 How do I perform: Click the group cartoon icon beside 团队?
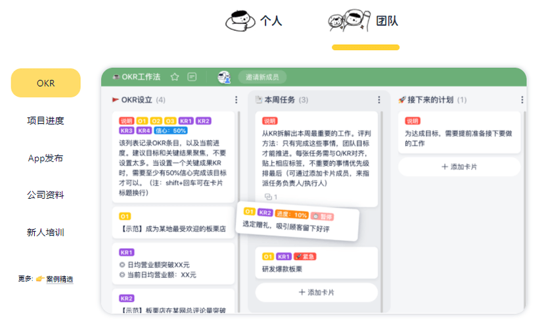350,21
